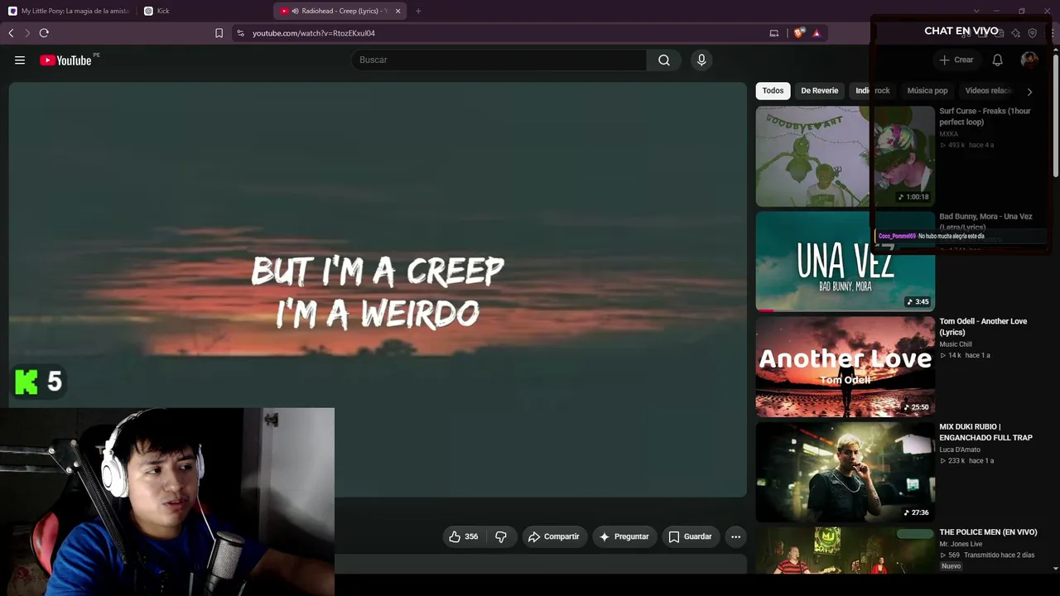Open the Another Love video thumbnail
Image resolution: width=1060 pixels, height=596 pixels.
pos(845,367)
